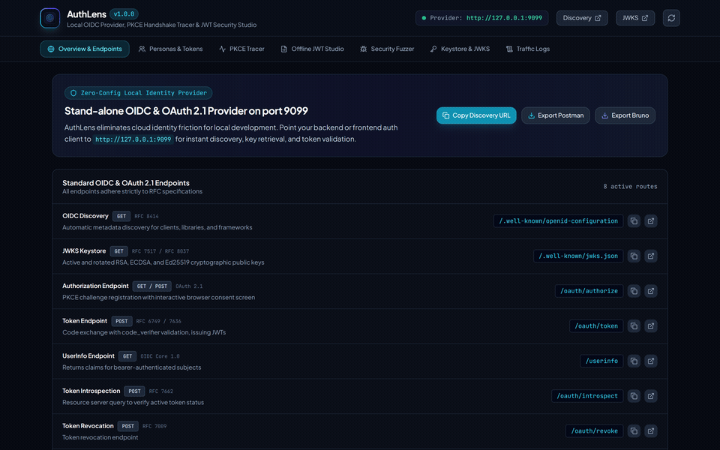Copy the Token Introspection path
Image resolution: width=720 pixels, height=450 pixels.
pos(634,396)
